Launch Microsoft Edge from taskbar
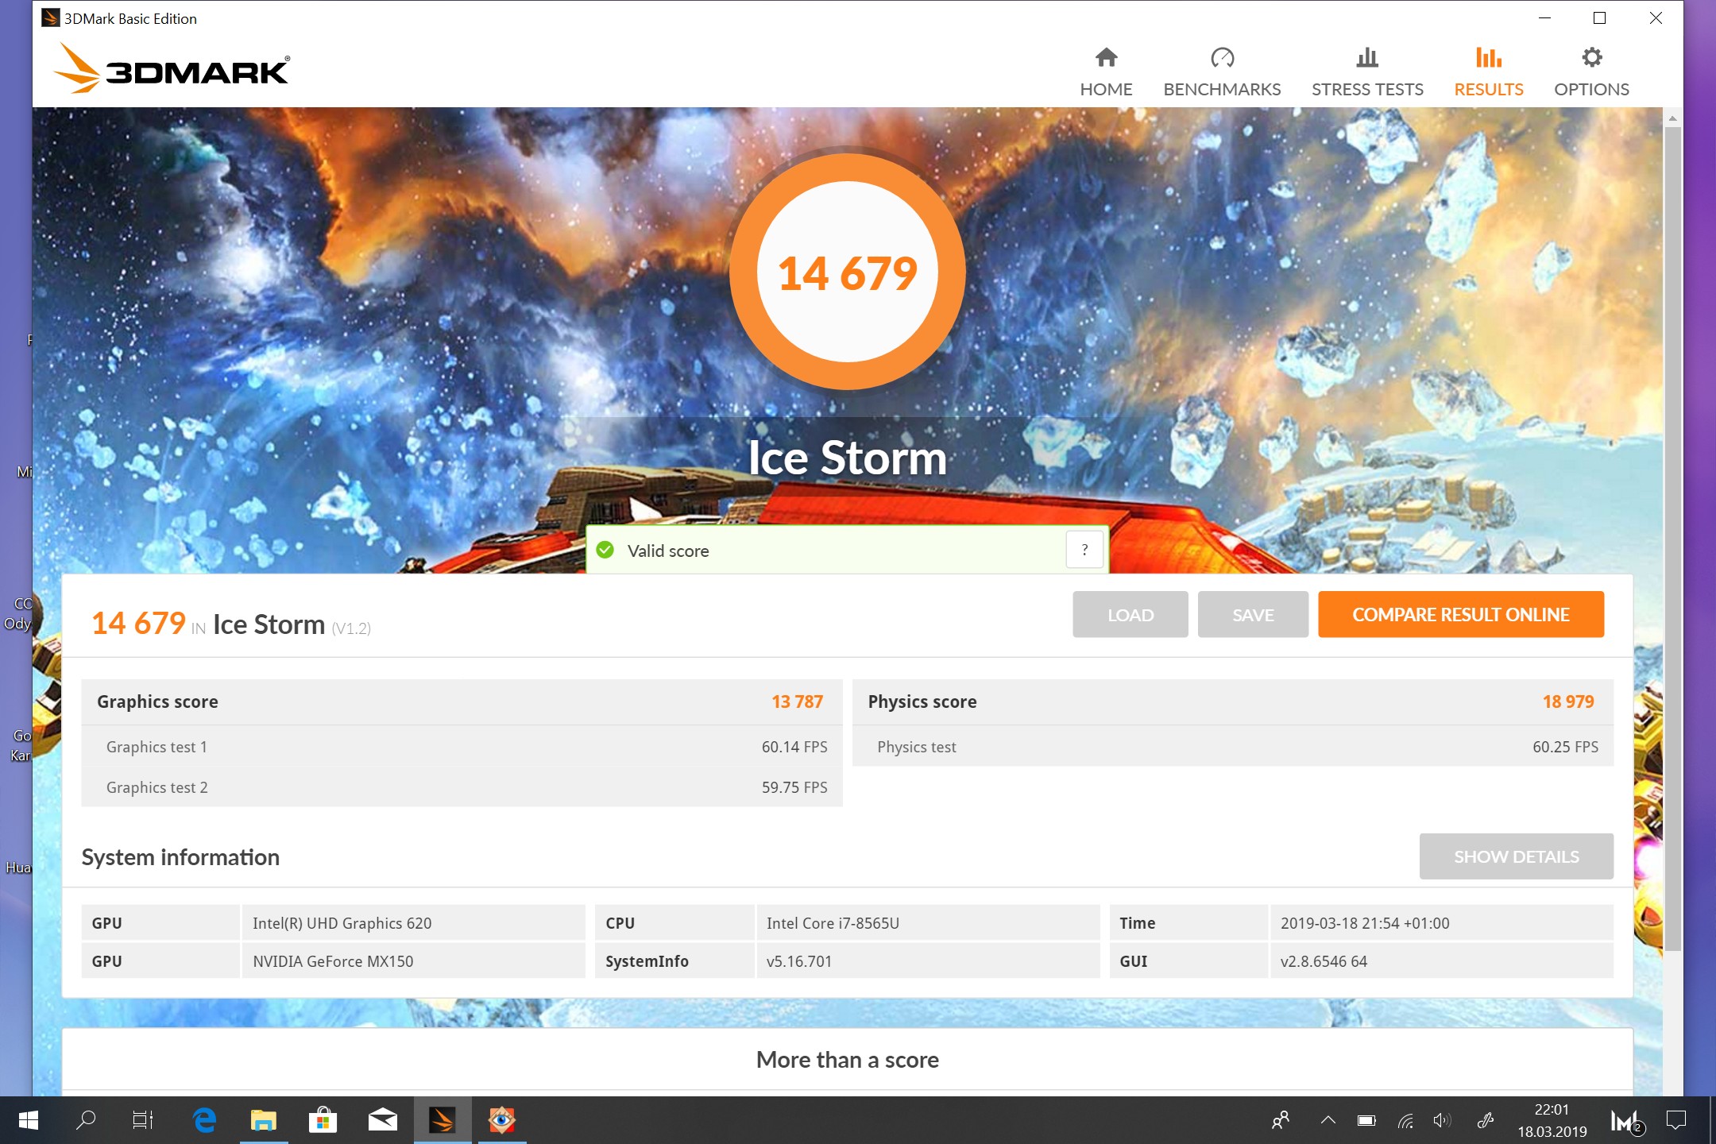The image size is (1716, 1144). pos(204,1120)
